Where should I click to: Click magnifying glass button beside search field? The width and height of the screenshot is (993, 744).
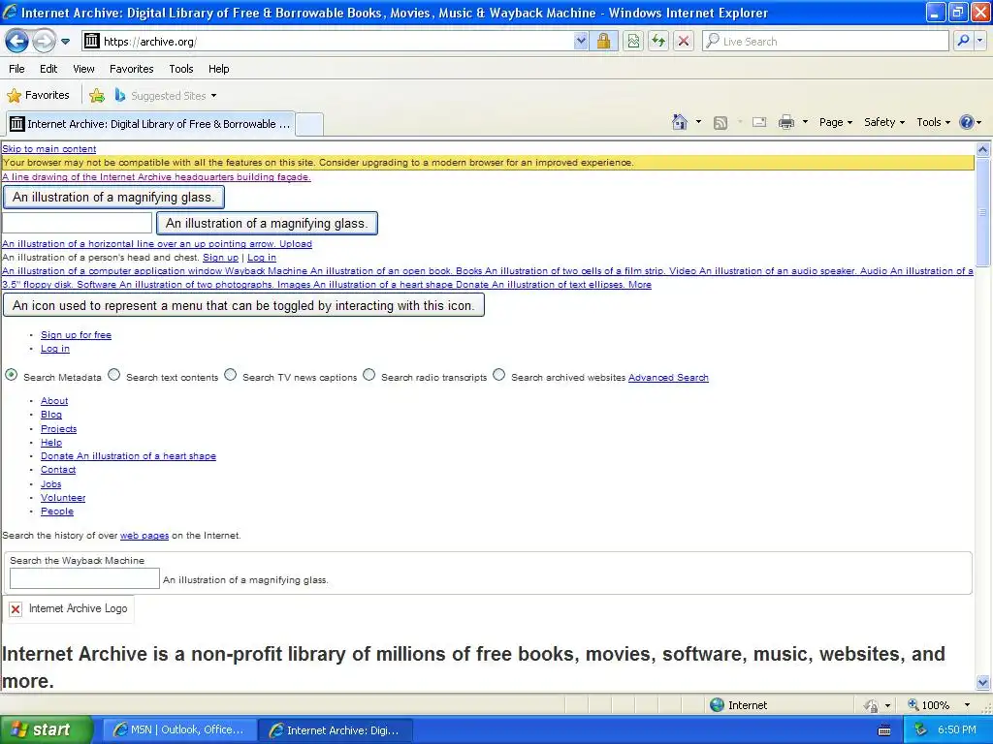coord(267,224)
